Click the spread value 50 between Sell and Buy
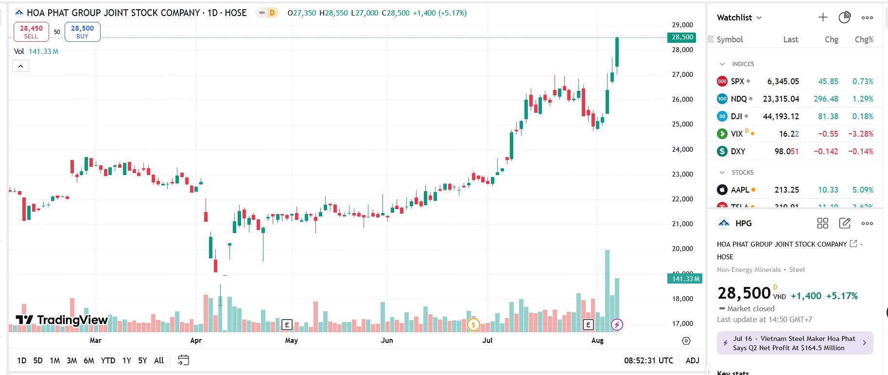 tap(57, 32)
